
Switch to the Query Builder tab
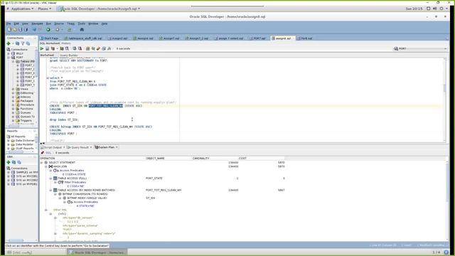(69, 55)
